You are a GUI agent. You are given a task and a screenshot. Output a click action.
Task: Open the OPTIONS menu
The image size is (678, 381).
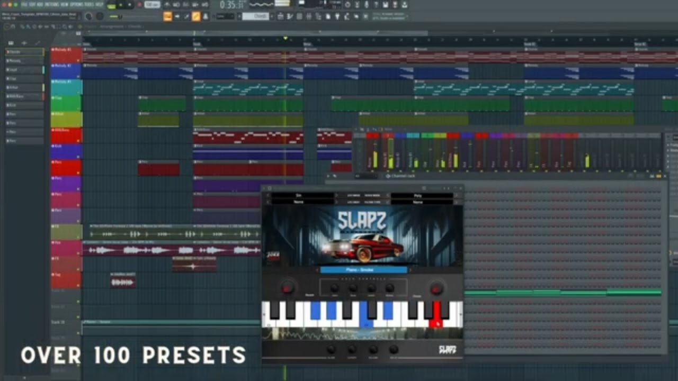(77, 4)
